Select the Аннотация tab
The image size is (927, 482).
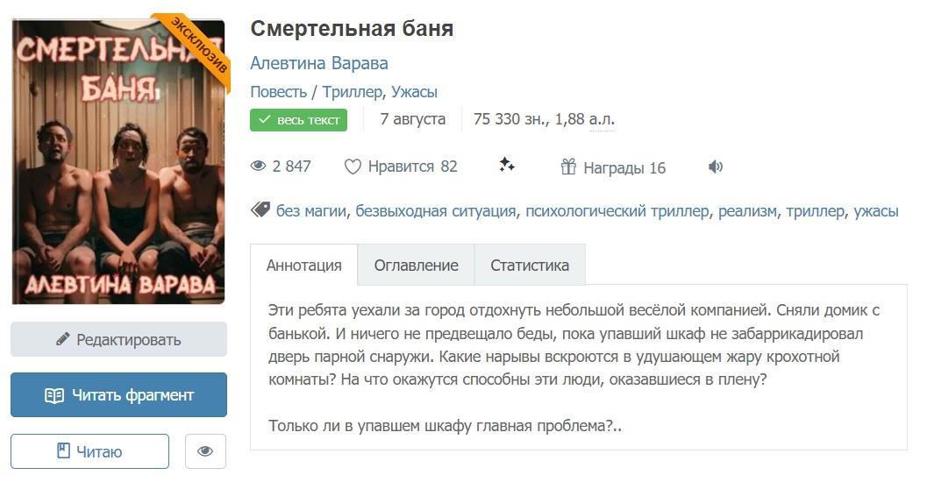coord(303,265)
